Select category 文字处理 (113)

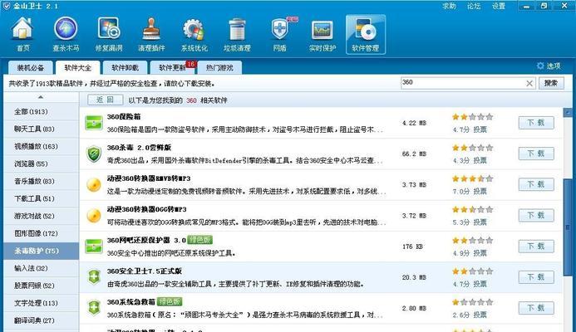pos(42,303)
